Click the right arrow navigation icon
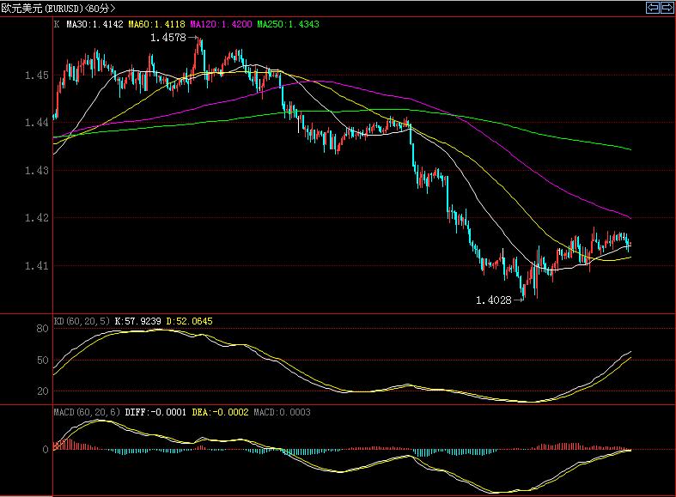This screenshot has height=497, width=676. coord(666,8)
